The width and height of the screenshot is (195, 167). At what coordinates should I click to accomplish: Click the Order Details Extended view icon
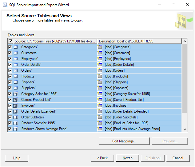pyautogui.click(x=16, y=111)
